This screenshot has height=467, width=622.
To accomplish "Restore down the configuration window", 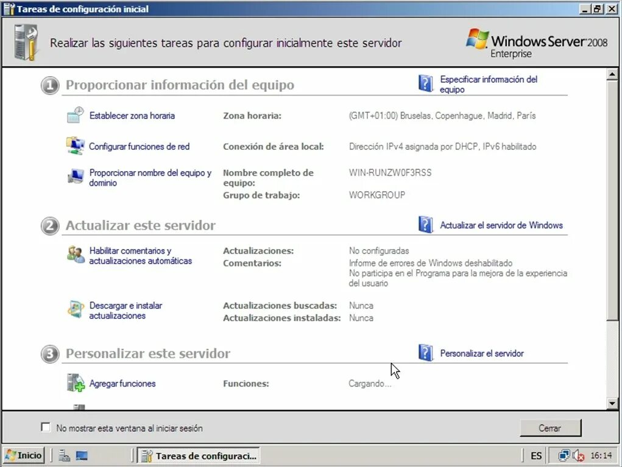I will [598, 9].
